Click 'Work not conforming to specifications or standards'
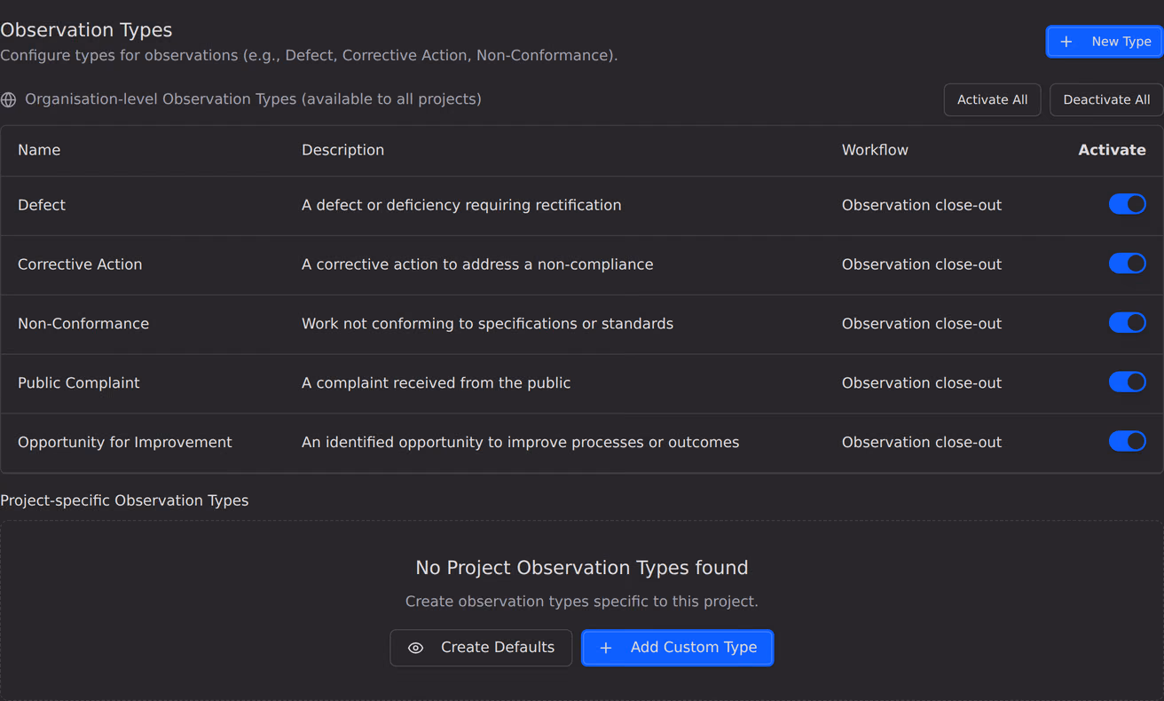Screen dimensions: 1164x701 pyautogui.click(x=487, y=324)
